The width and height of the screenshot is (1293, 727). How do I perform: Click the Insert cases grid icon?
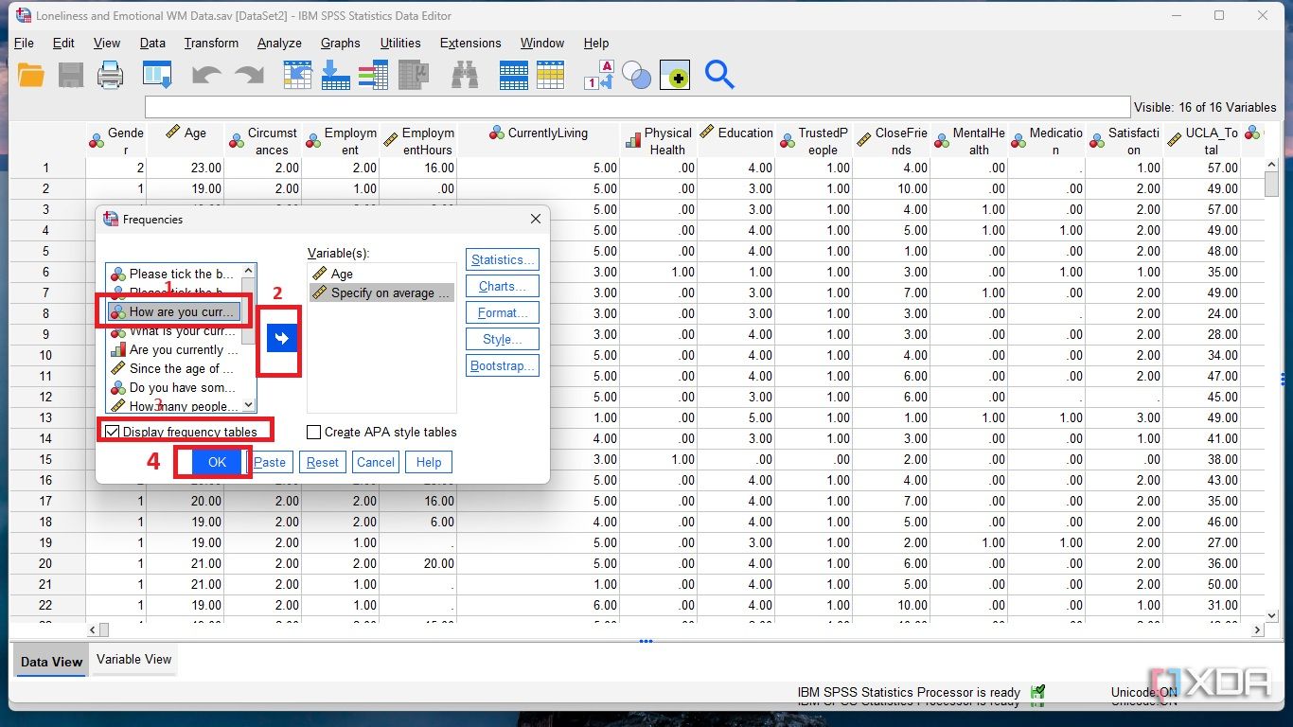pos(513,76)
